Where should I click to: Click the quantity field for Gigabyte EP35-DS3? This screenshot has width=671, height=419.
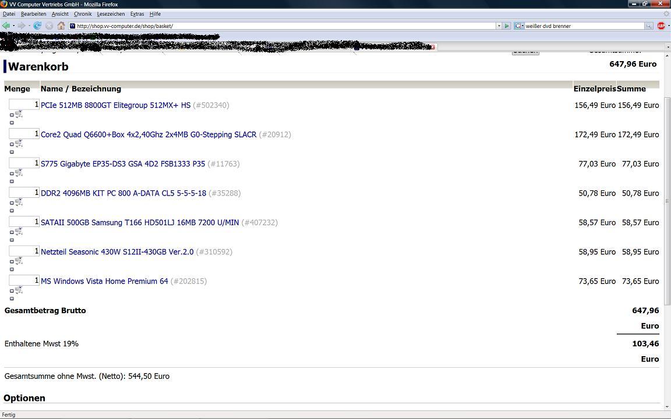tap(24, 163)
